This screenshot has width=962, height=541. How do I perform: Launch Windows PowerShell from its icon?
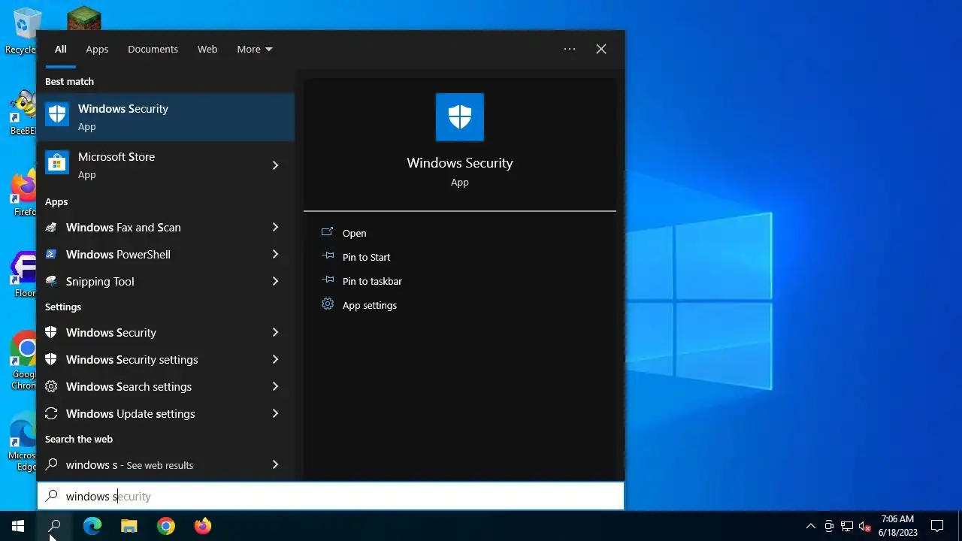coord(51,255)
